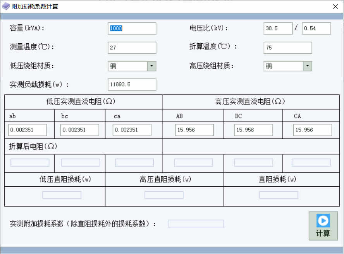The height and width of the screenshot is (254, 344).
Task: Click the 折算温度(℃) label
Action: [213, 46]
